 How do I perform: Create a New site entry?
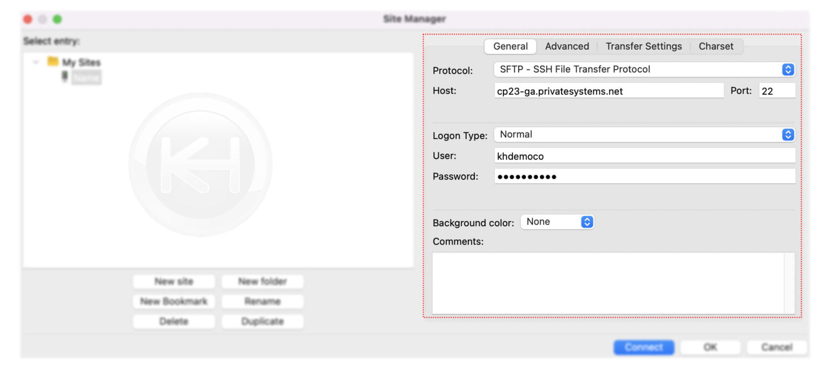173,281
